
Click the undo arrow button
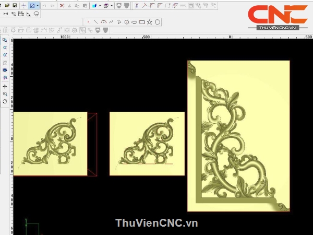(44, 5)
